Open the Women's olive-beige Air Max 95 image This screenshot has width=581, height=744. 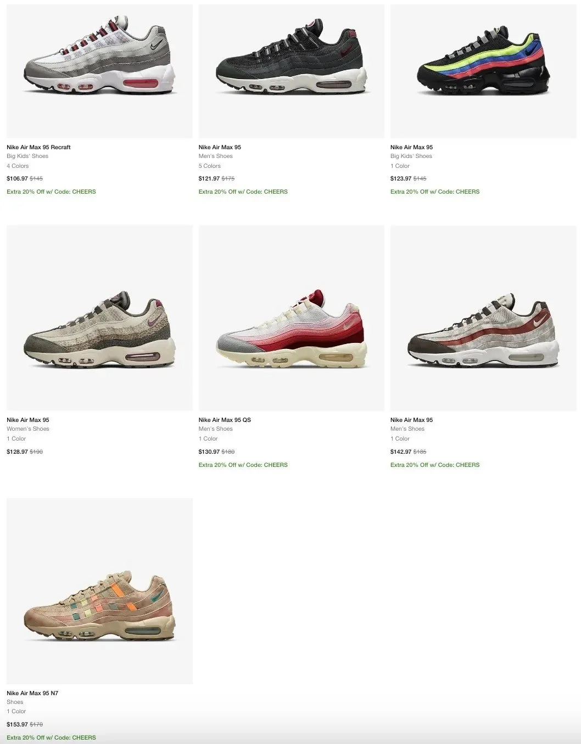tap(99, 318)
